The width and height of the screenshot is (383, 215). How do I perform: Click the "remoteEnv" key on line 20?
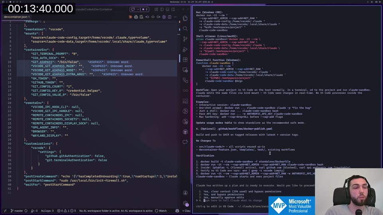34,103
